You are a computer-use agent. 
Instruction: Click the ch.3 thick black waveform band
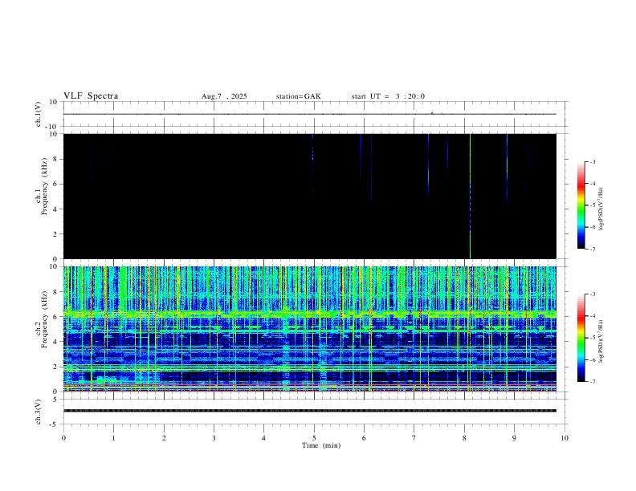pos(310,411)
